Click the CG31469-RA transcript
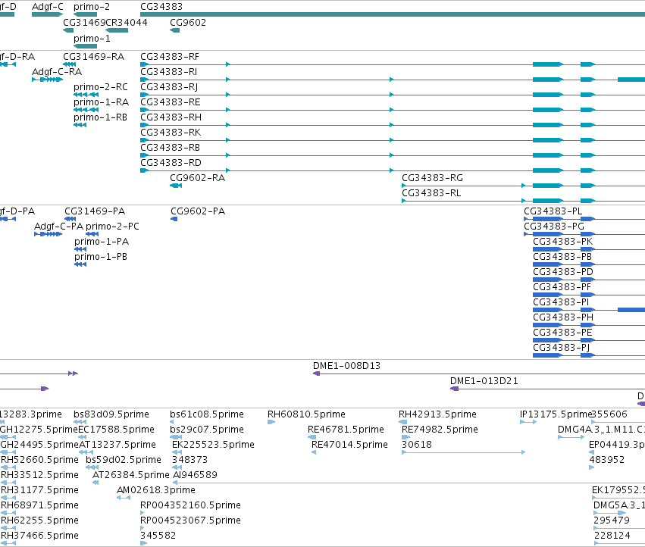Viewport: 645px width, 547px height. 70,64
